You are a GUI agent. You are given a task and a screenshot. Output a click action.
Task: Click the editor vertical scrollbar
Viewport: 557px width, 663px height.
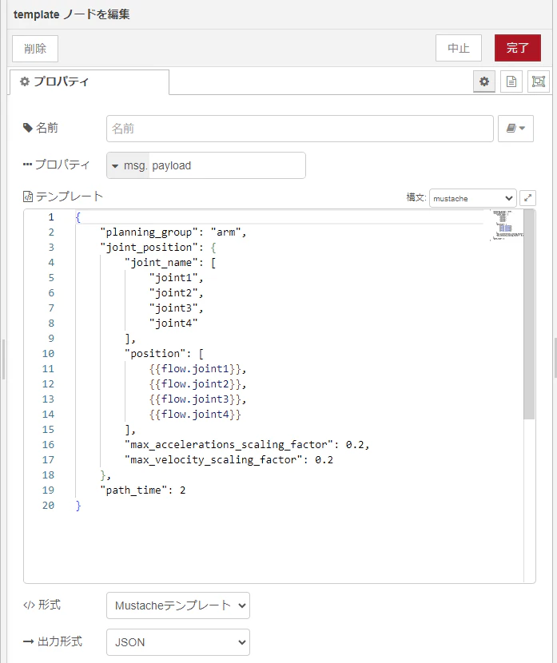click(x=529, y=314)
